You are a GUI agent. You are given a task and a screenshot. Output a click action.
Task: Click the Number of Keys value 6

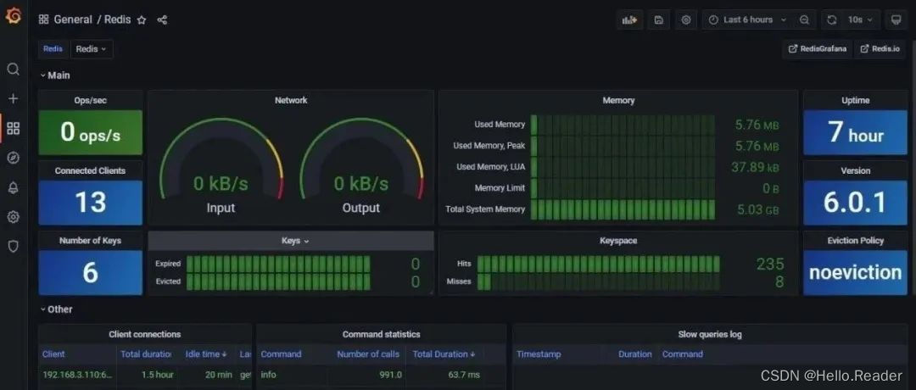click(91, 273)
